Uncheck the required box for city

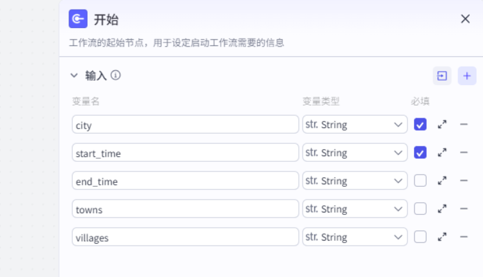pyautogui.click(x=420, y=125)
